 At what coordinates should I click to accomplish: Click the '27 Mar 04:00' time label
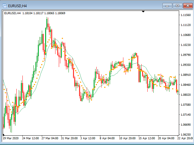point(50,138)
